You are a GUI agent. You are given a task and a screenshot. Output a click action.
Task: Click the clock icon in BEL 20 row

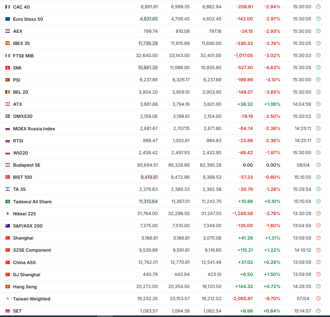318,92
